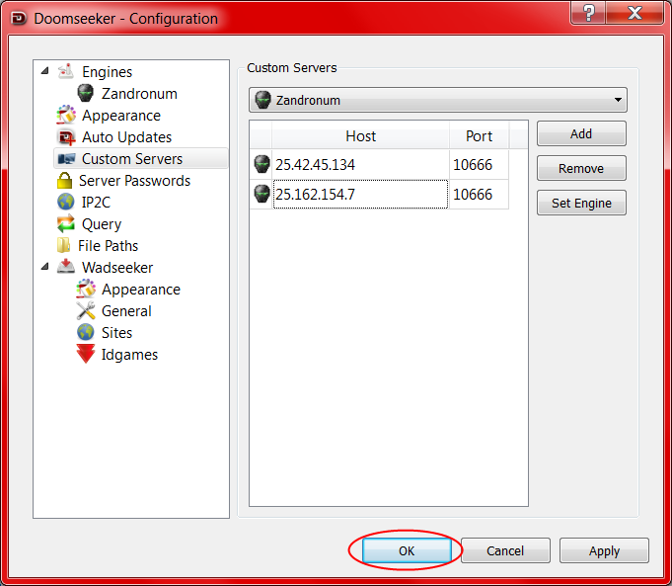Click port 10666 of 25.162.154.7 row

[x=479, y=194]
